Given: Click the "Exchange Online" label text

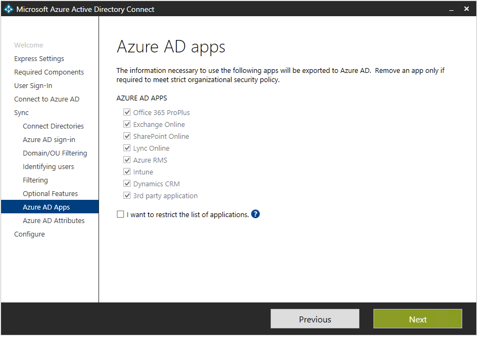Looking at the screenshot, I should (159, 124).
